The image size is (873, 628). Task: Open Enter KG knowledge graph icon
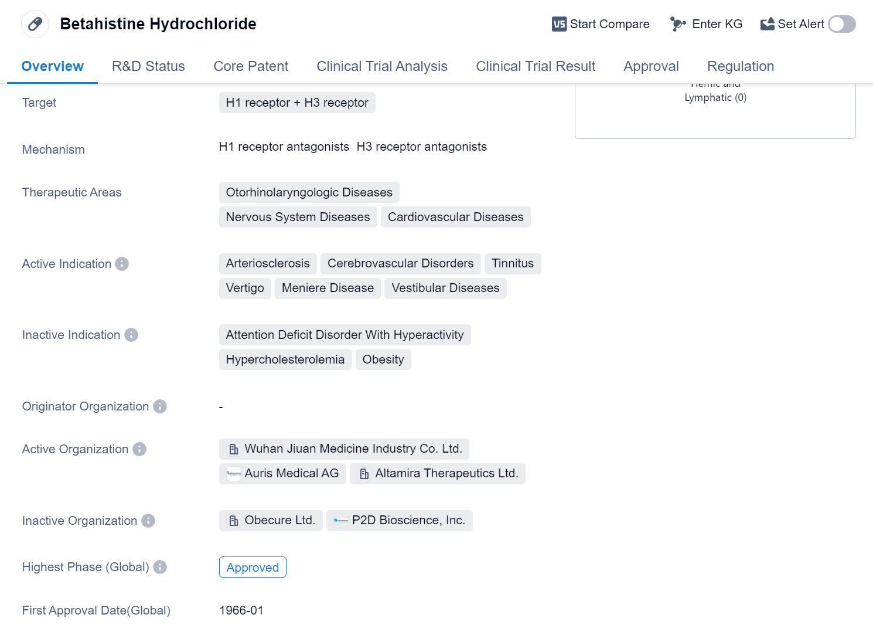tap(678, 24)
